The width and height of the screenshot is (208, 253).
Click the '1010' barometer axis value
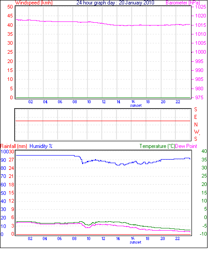[200, 34]
